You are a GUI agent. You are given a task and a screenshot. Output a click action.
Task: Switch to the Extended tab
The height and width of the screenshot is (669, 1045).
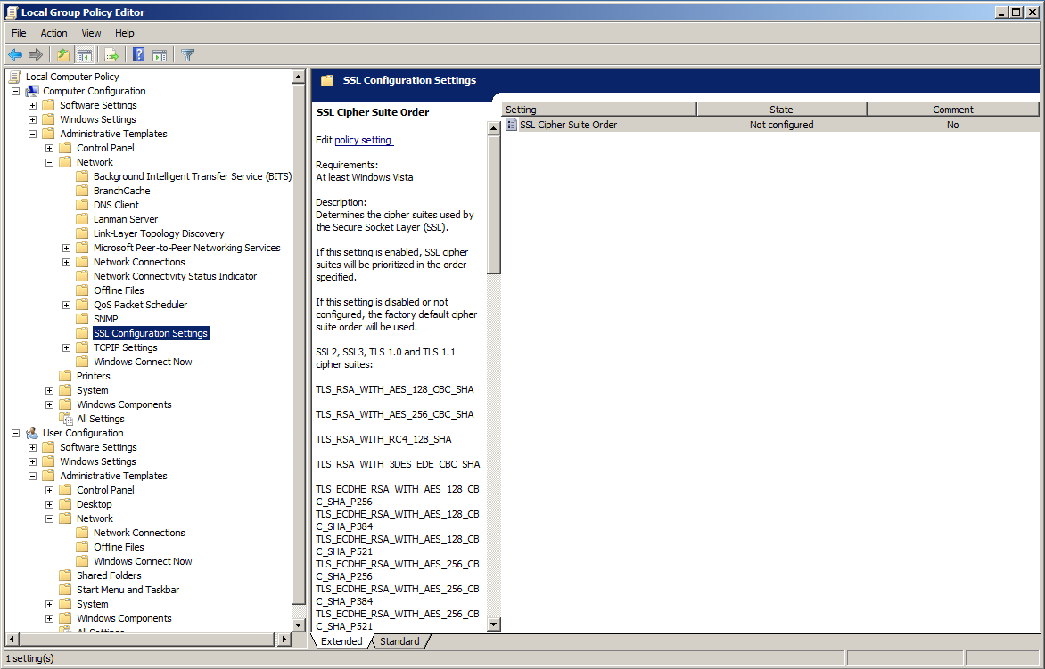point(341,641)
